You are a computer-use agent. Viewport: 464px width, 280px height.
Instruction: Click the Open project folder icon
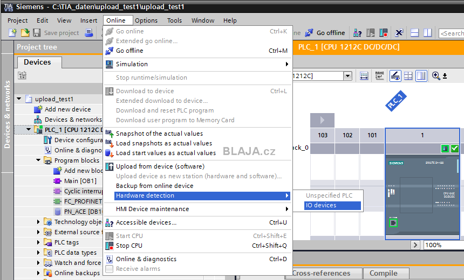click(25, 32)
